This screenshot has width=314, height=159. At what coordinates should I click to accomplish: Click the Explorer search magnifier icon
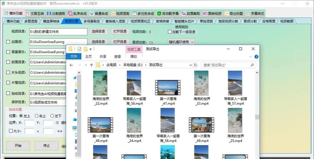[252, 65]
